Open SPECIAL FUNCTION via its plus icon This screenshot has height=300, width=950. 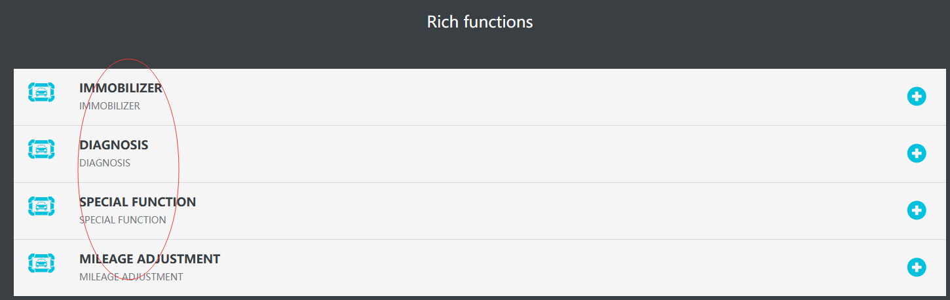point(917,210)
